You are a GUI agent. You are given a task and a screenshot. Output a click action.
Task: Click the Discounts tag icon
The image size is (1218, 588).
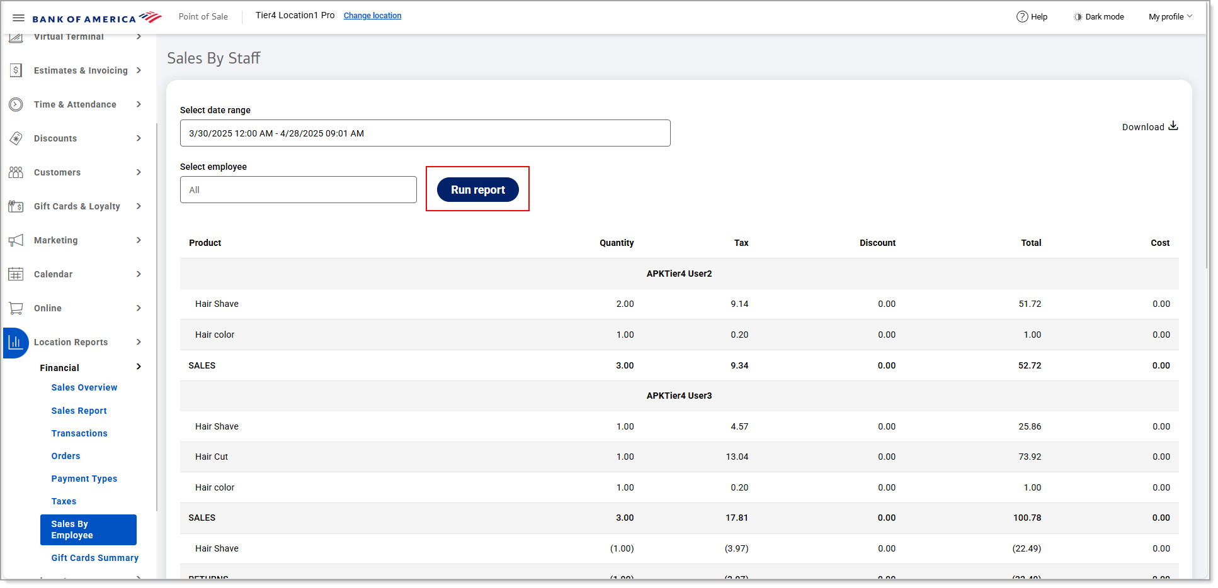coord(16,138)
